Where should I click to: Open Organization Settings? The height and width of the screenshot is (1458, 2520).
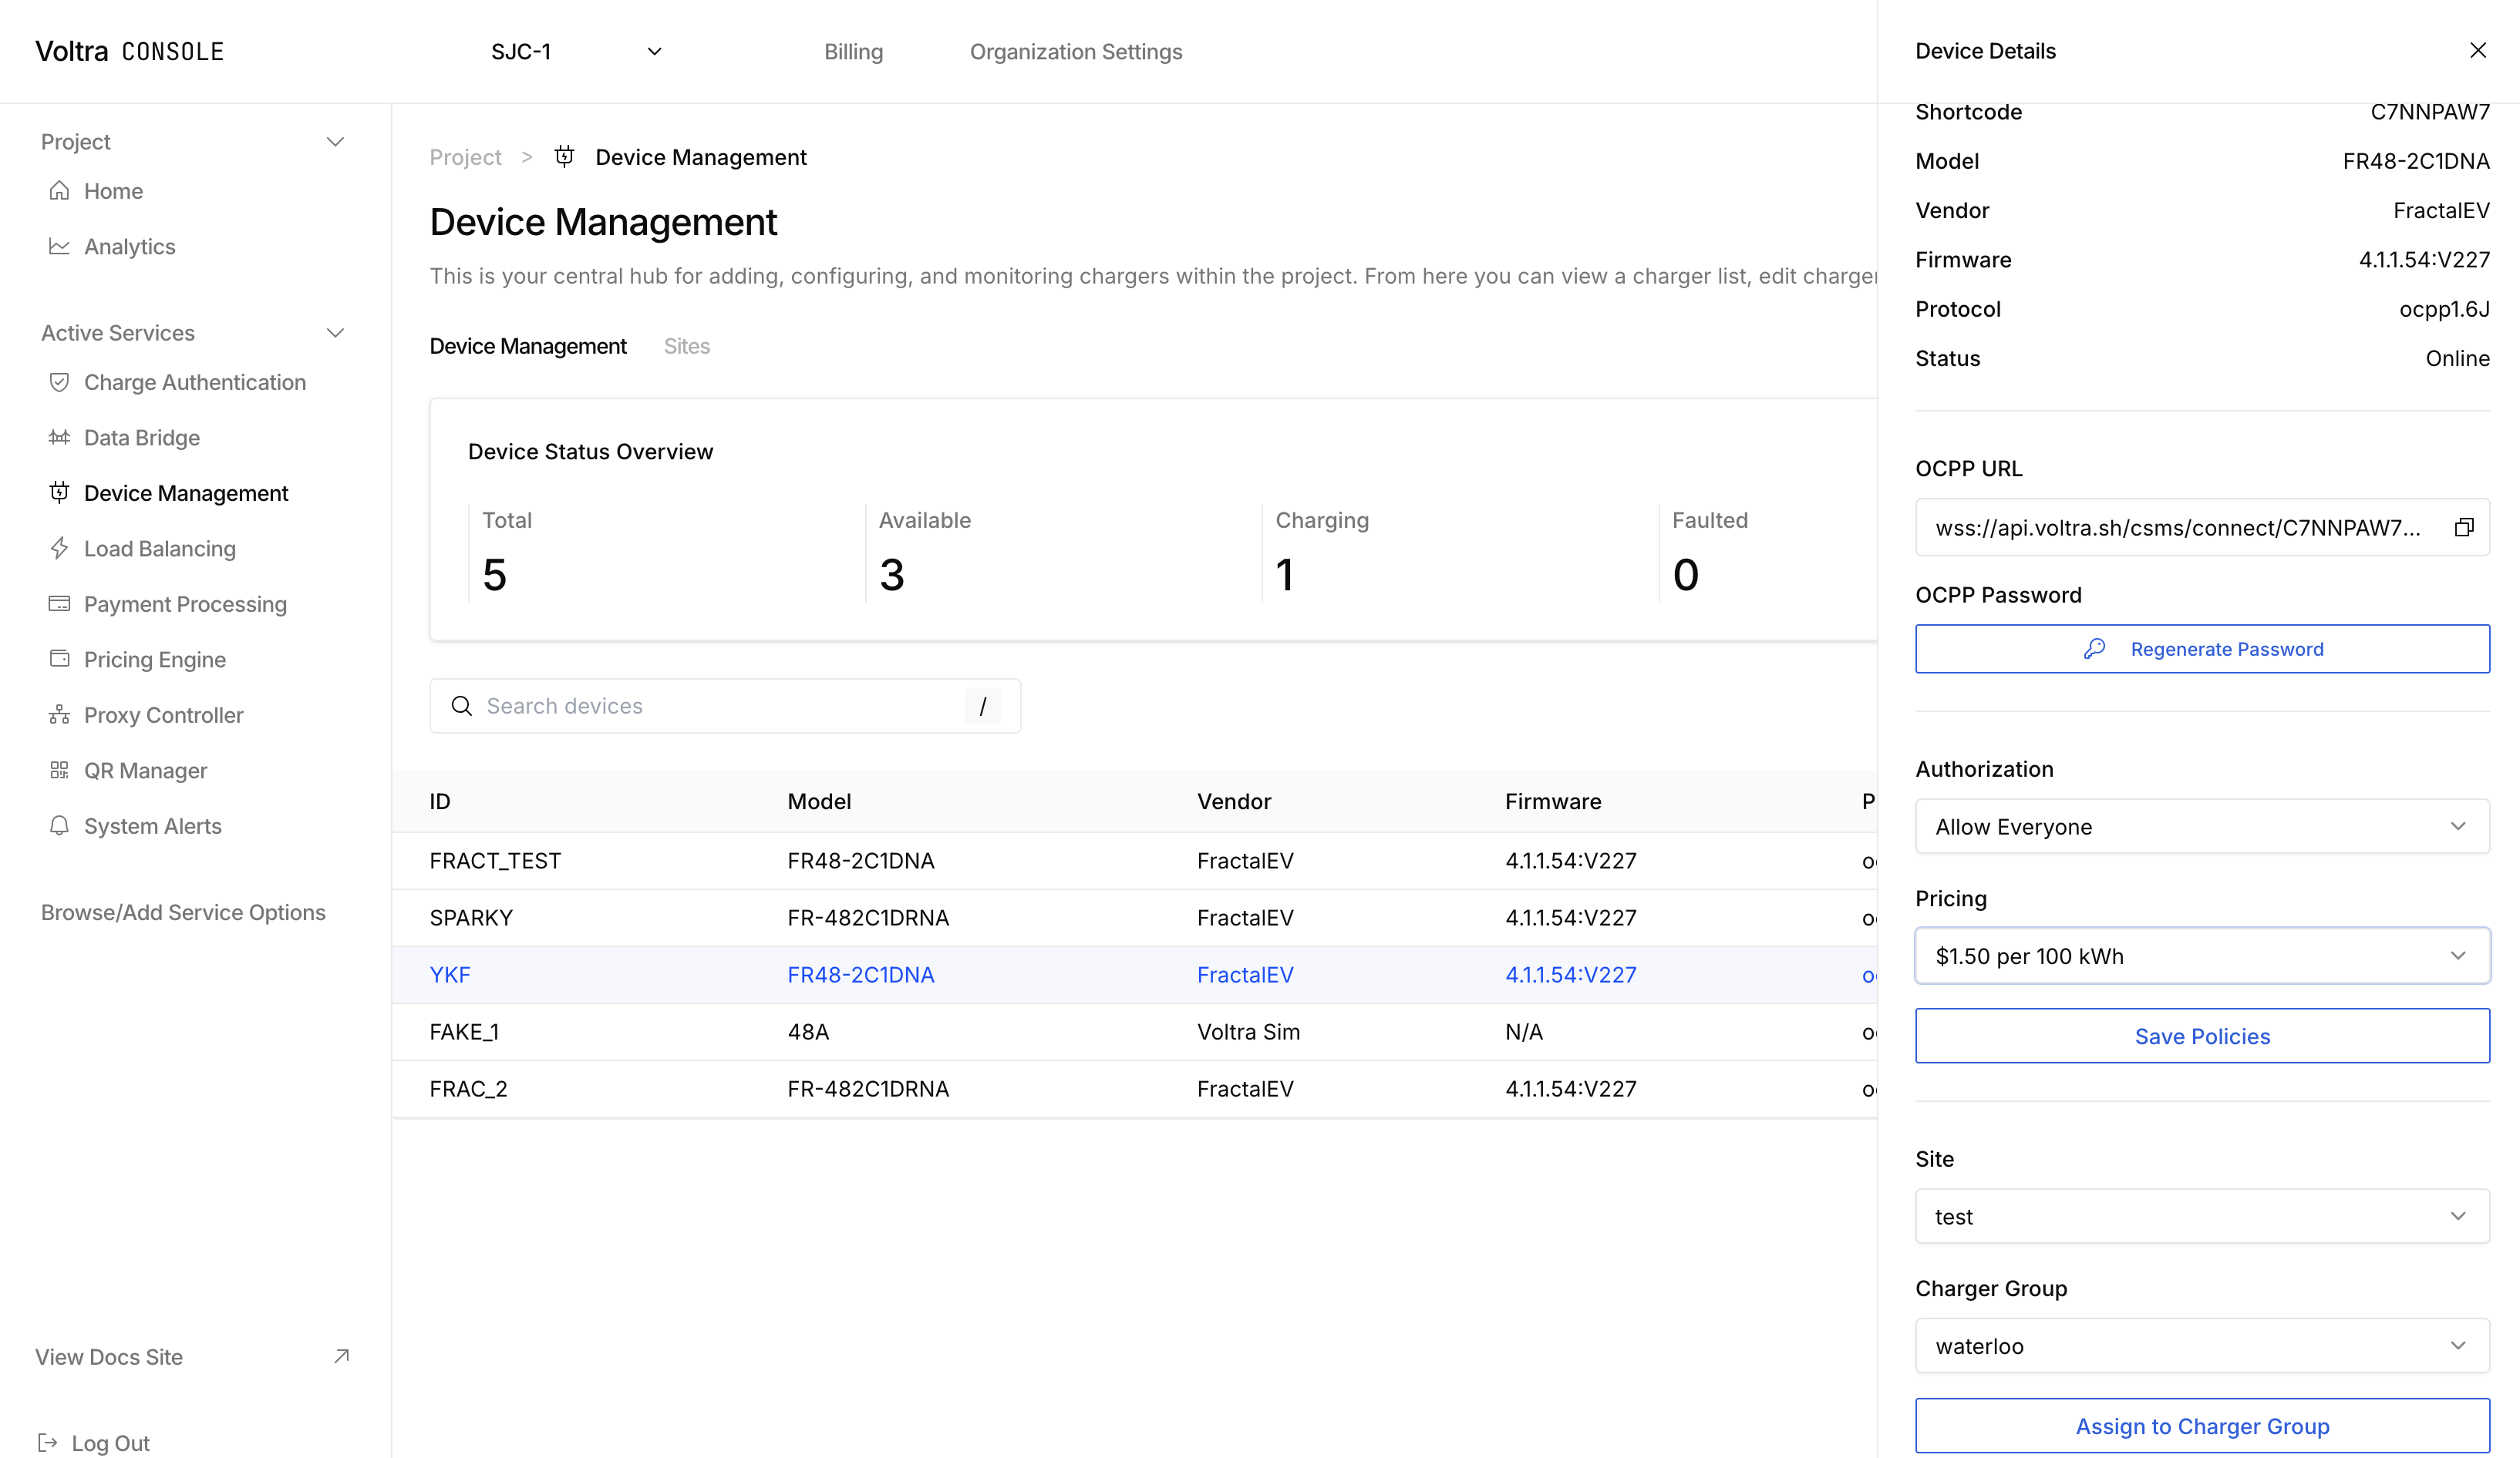tap(1076, 51)
